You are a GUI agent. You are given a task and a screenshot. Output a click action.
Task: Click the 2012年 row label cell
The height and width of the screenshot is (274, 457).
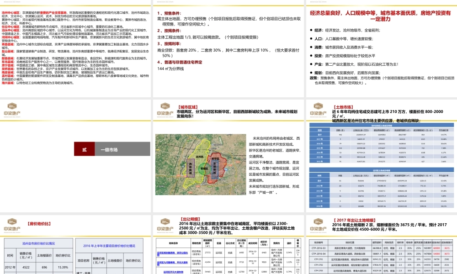coord(10,267)
